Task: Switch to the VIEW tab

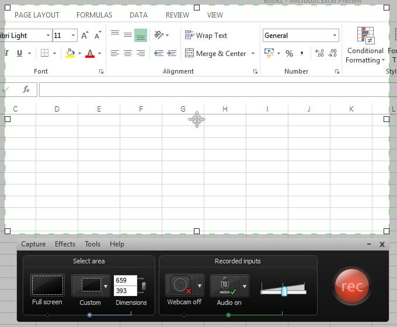Action: [215, 15]
